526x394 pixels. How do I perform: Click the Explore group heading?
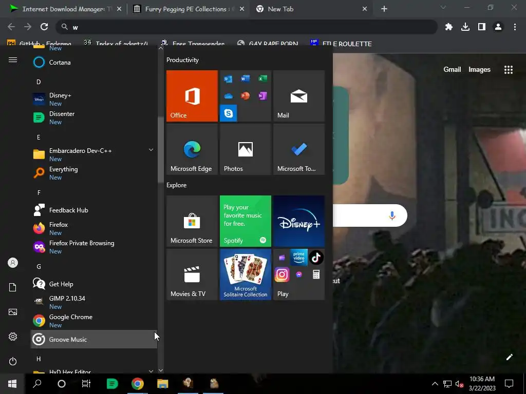177,185
